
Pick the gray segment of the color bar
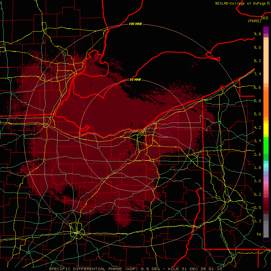coord(266,226)
